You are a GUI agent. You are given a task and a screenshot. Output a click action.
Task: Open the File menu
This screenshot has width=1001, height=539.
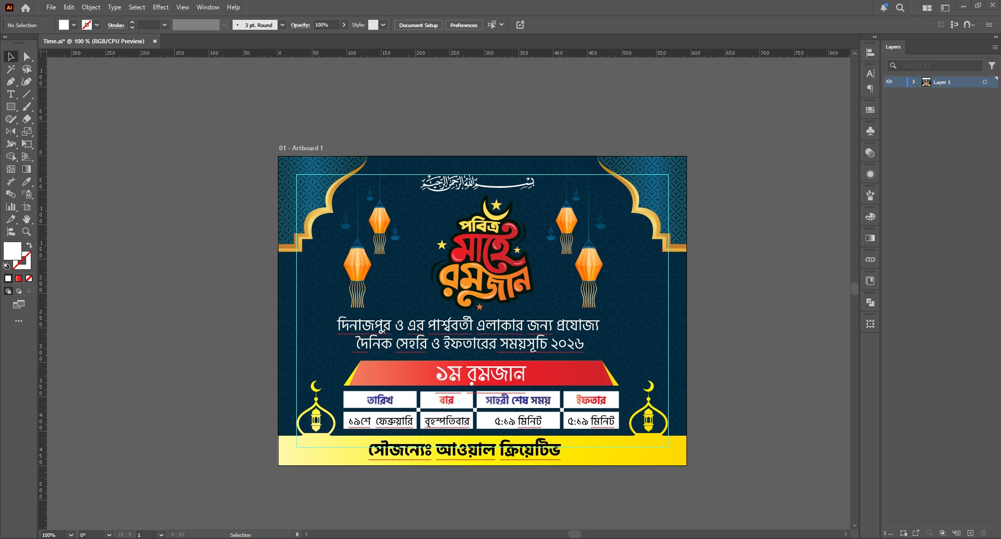pyautogui.click(x=51, y=7)
